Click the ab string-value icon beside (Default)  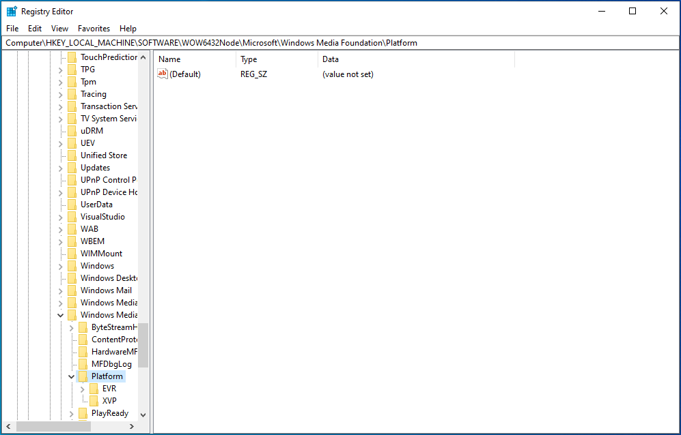pyautogui.click(x=163, y=74)
